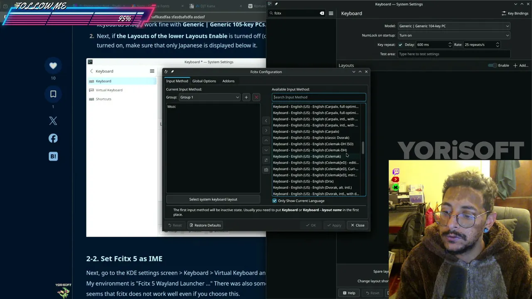Click the Close button in the Fcitx dialog
The height and width of the screenshot is (299, 532).
click(357, 225)
